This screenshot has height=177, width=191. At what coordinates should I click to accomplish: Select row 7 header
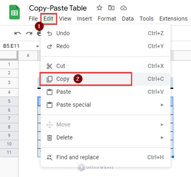[9, 119]
